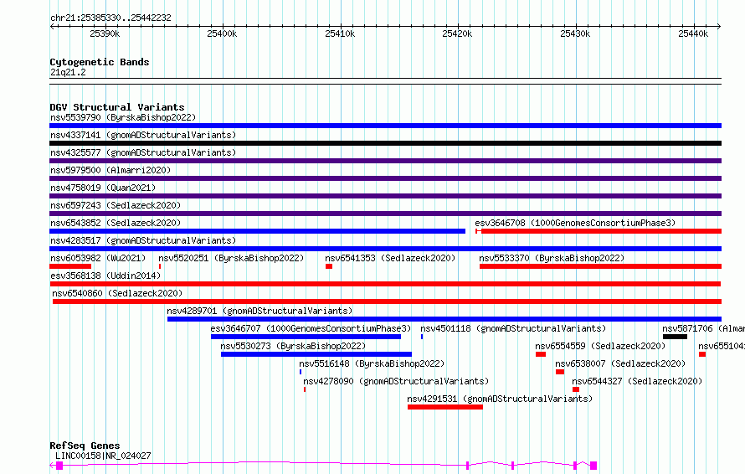Click the last magenta exon of LINC00158
Viewport: 745px width, 474px height.
tap(593, 466)
